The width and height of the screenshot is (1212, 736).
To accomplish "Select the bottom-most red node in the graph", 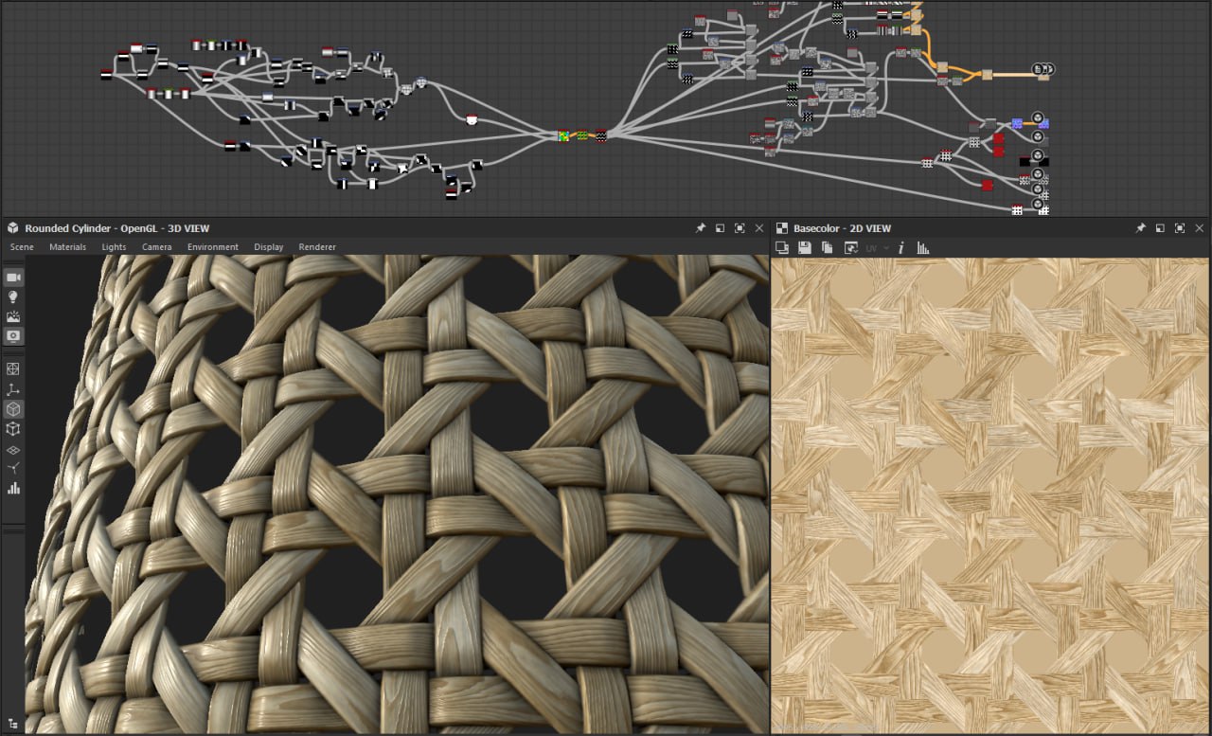I will (988, 185).
